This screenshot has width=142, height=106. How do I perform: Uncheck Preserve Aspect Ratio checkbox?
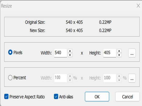pos(6,97)
